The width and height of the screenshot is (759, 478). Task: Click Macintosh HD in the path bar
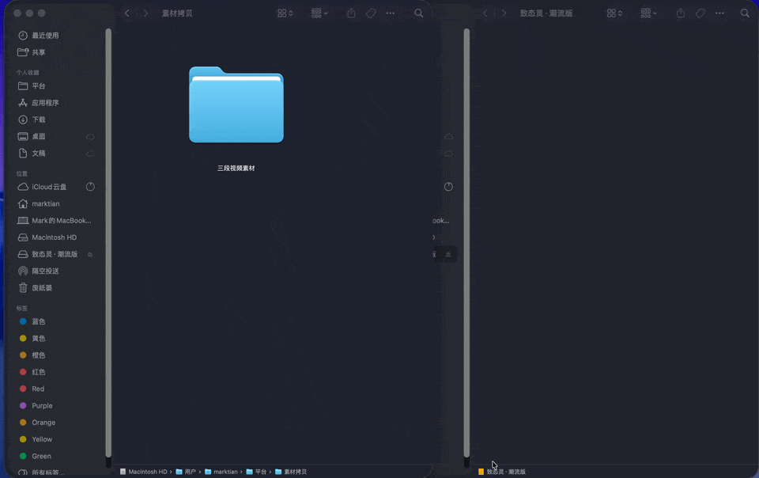coord(144,472)
